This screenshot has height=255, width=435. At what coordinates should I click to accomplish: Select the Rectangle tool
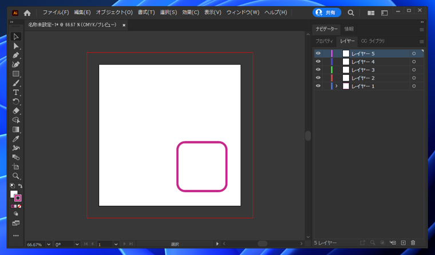point(16,74)
